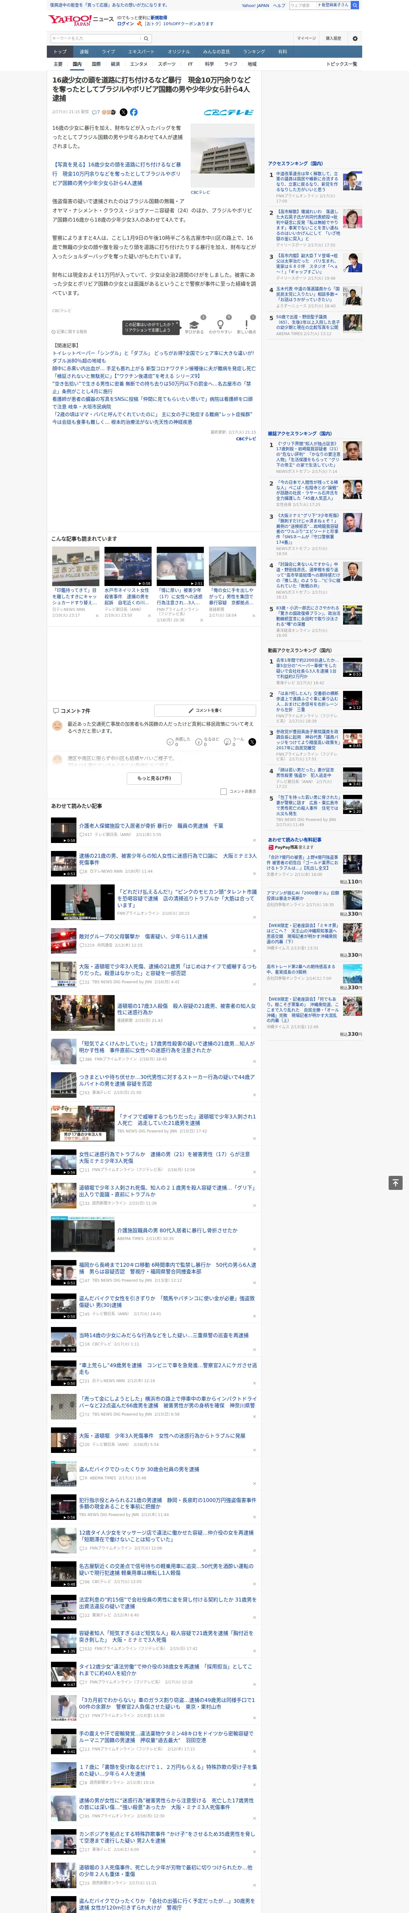
Task: Open the ライブ main tab
Action: click(108, 52)
